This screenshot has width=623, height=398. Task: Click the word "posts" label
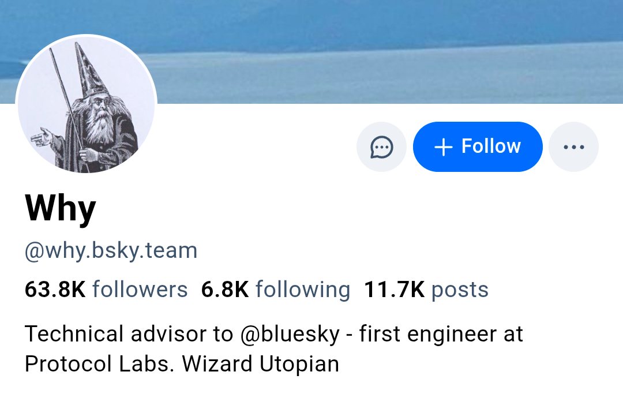coord(460,290)
